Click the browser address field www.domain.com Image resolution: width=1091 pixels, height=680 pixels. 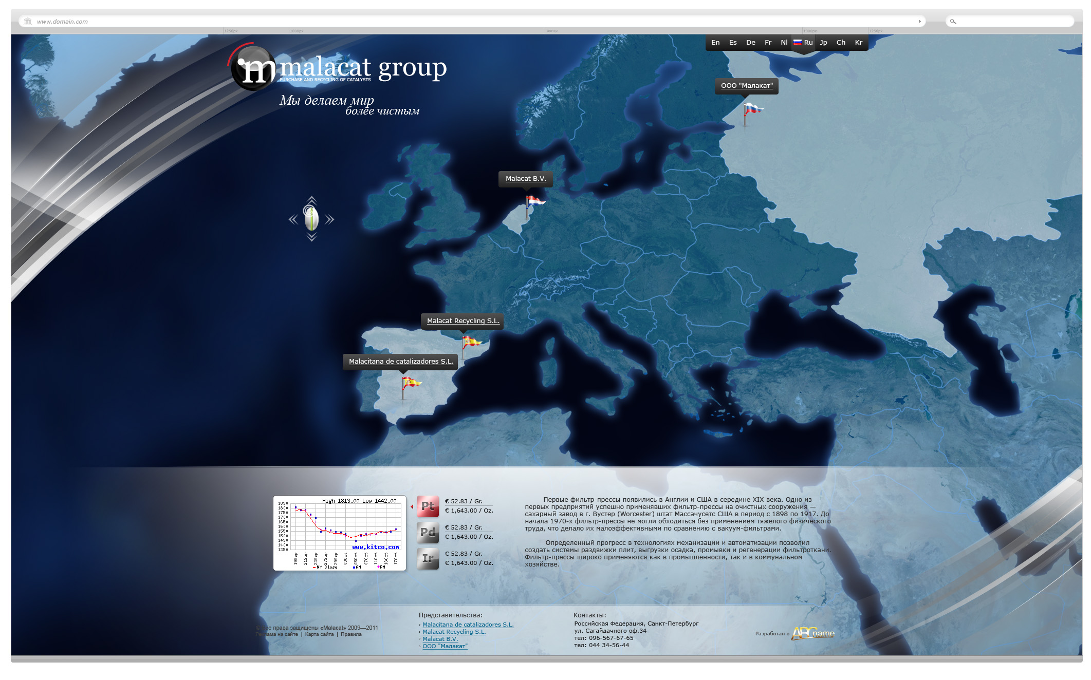point(473,22)
